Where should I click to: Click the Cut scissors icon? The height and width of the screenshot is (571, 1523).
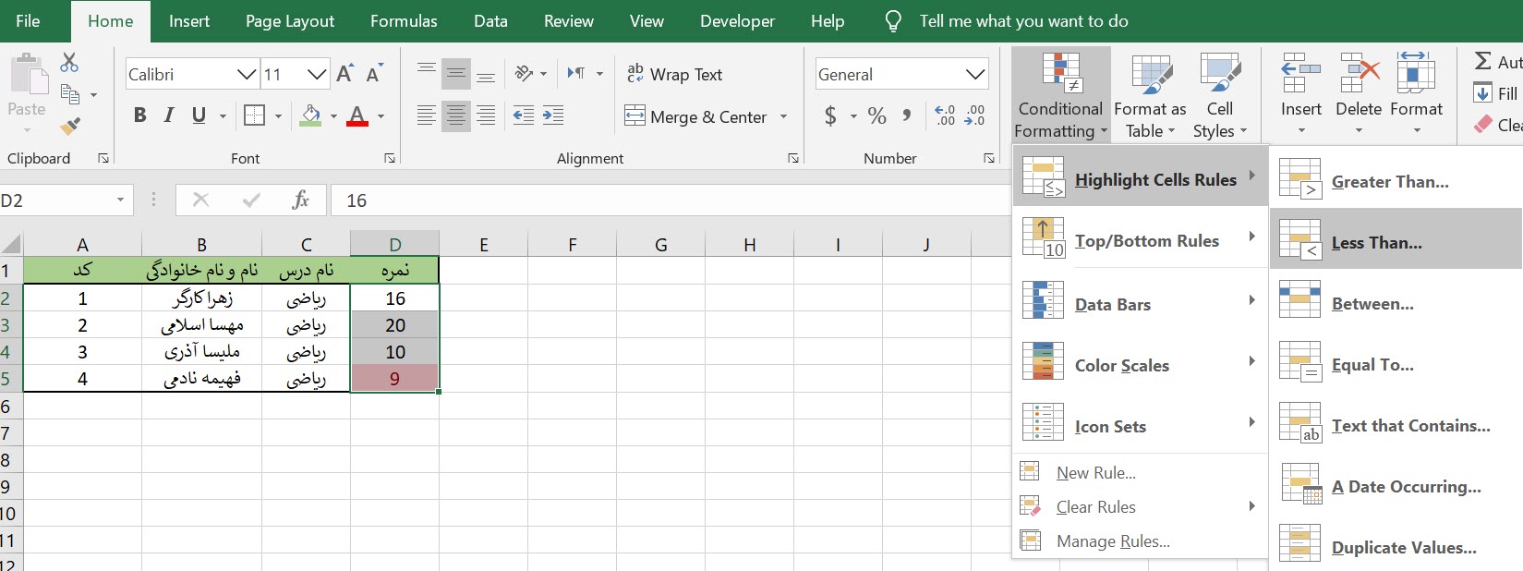point(69,63)
